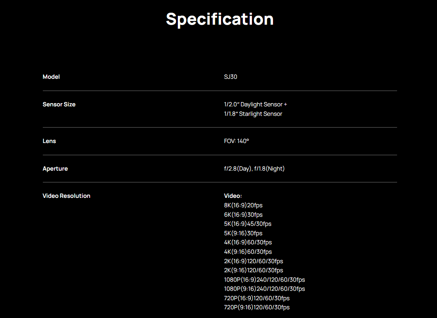This screenshot has width=437, height=318.
Task: Click the 1/1.8″ Starlight Sensor text
Action: click(x=253, y=114)
